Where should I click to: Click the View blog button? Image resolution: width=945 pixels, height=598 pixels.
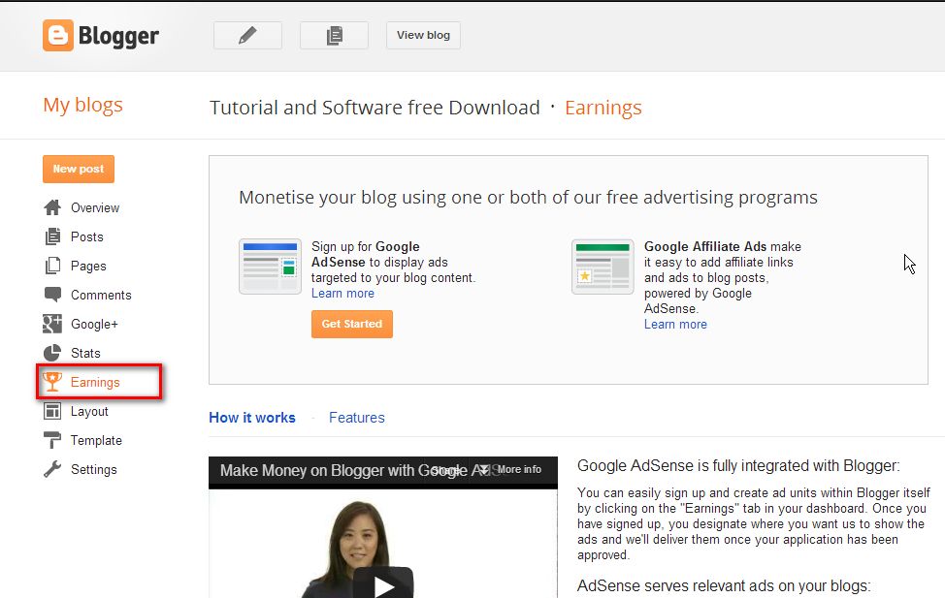423,36
